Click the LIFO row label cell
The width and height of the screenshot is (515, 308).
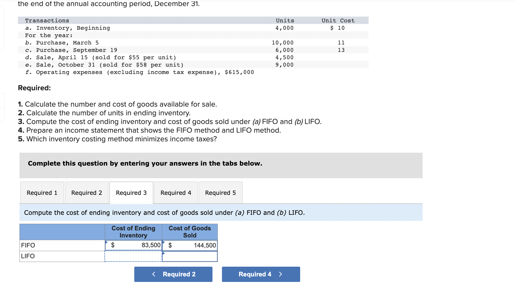62,256
